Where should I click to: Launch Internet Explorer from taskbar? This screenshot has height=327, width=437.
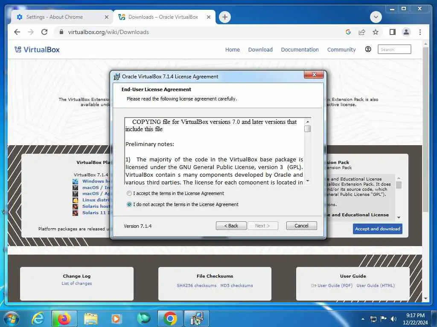click(38, 318)
